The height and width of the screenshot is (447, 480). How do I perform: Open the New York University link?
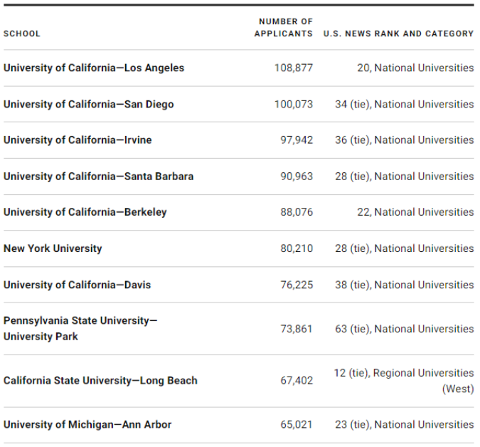tap(53, 248)
